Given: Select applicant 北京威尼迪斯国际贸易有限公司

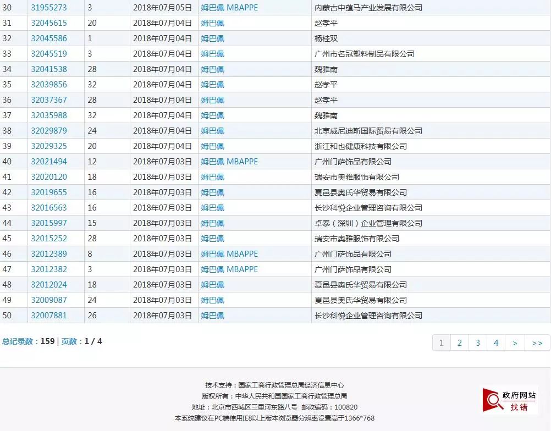Looking at the screenshot, I should [368, 131].
